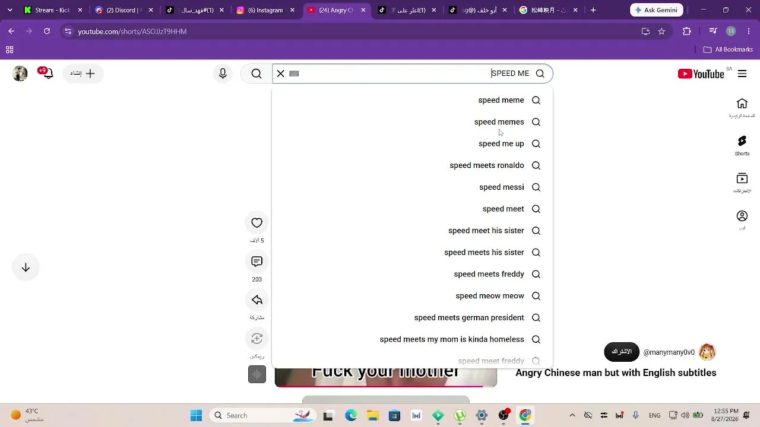The image size is (760, 427).
Task: Open the browser extensions puzzle icon
Action: coord(687,31)
